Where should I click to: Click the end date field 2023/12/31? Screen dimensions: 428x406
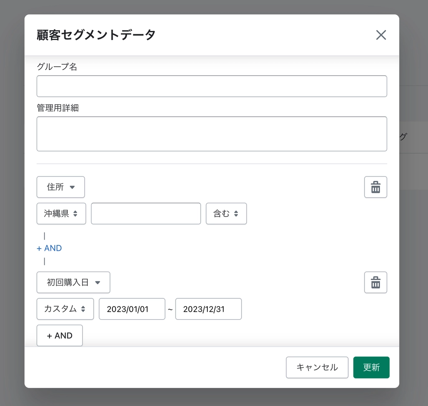[209, 309]
